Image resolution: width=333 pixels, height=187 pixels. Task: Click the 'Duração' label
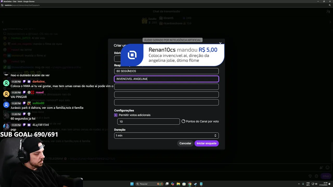click(120, 130)
